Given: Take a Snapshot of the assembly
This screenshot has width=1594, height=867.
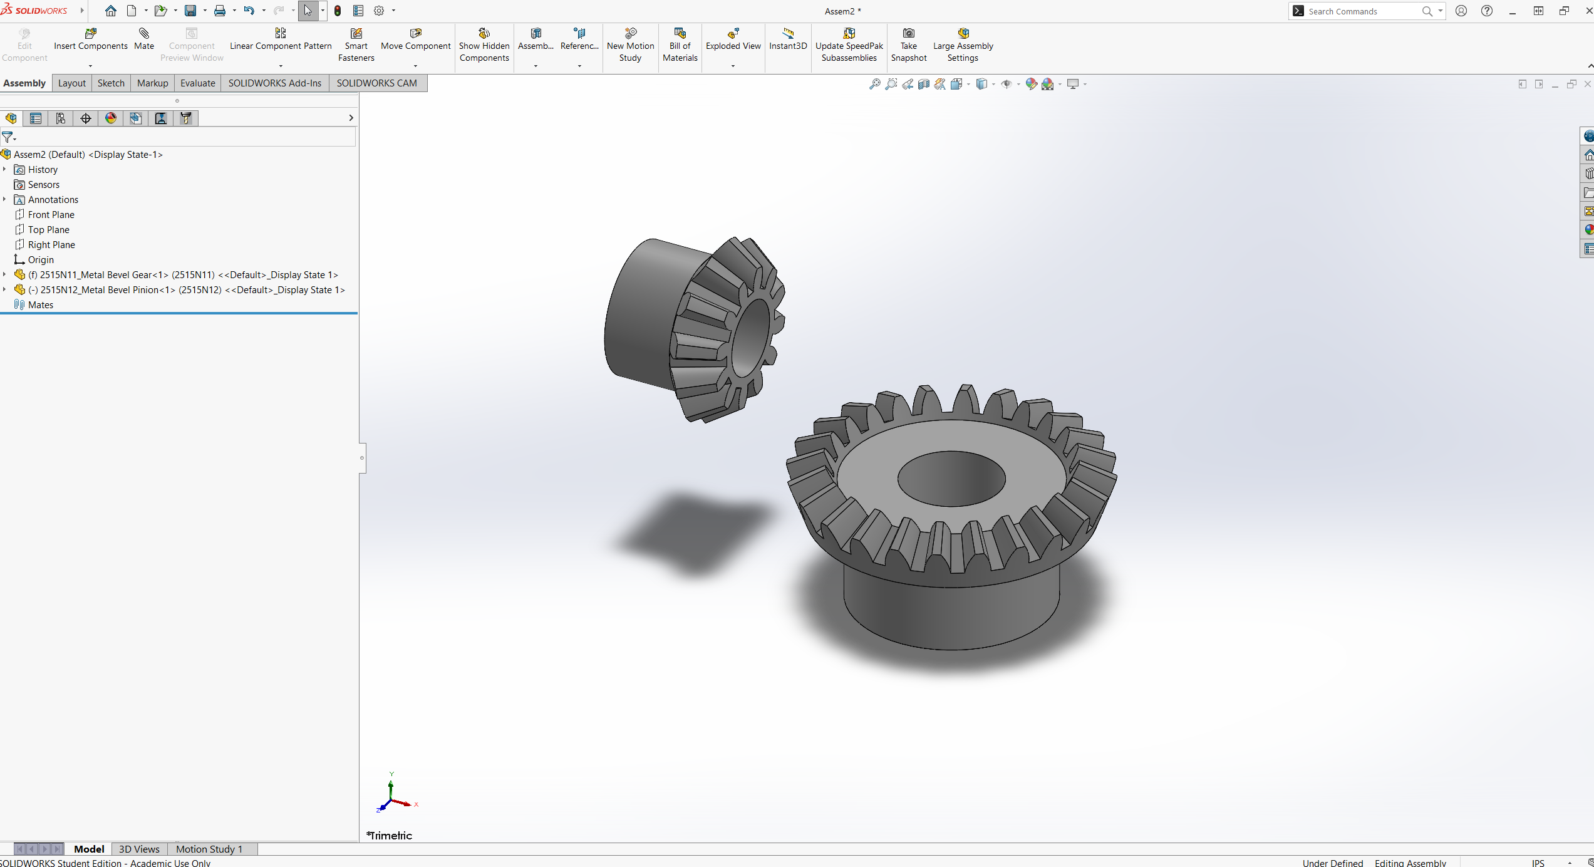Looking at the screenshot, I should tap(908, 44).
